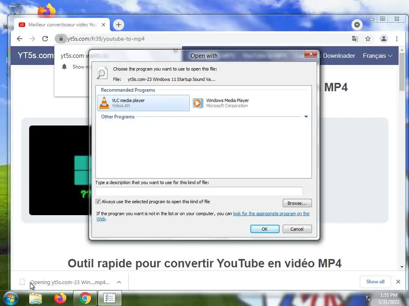Open the Recycle Bin desktop icon
The height and width of the screenshot is (306, 409).
pos(15,8)
